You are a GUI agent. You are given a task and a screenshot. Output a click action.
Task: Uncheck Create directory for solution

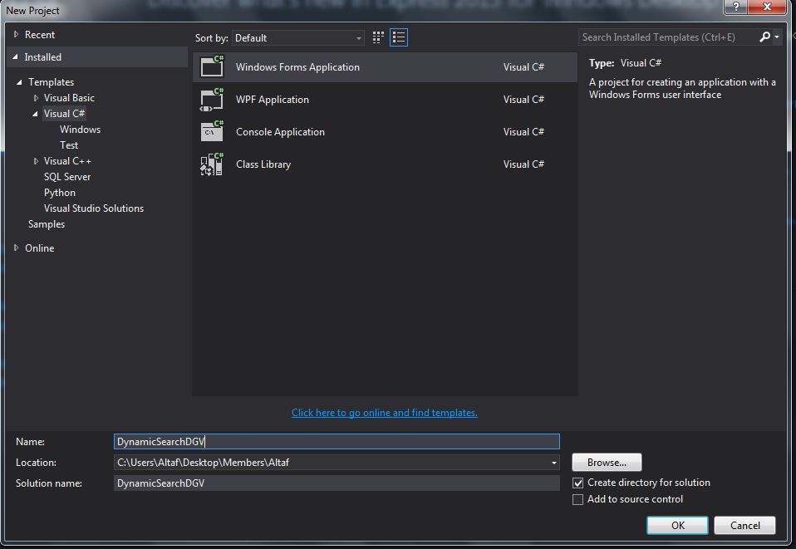pos(577,483)
